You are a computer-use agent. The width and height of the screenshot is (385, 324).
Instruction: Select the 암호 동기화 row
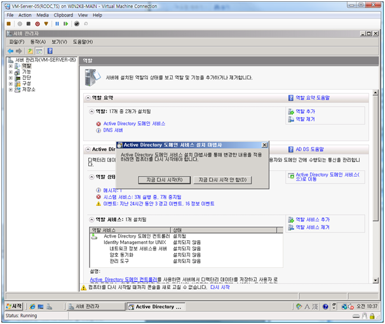186,255
